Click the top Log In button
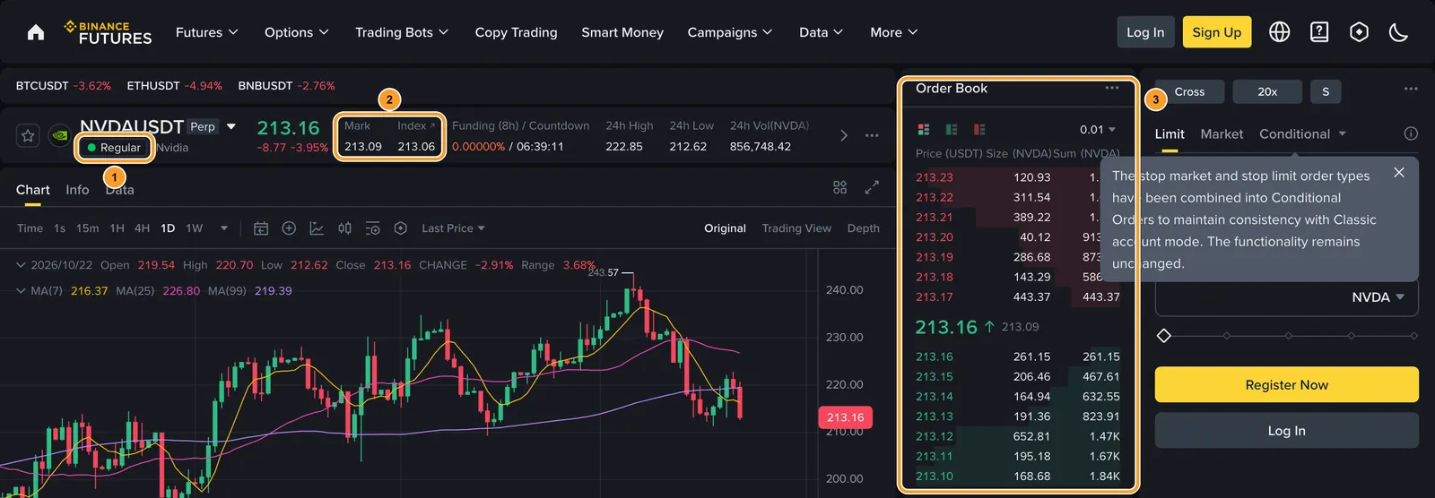 [1145, 32]
